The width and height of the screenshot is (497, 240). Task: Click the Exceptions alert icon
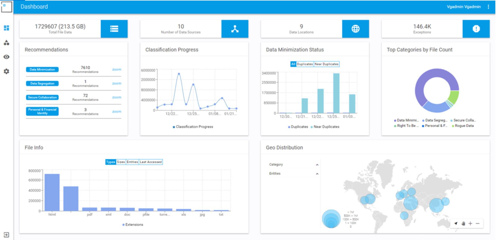pos(476,29)
